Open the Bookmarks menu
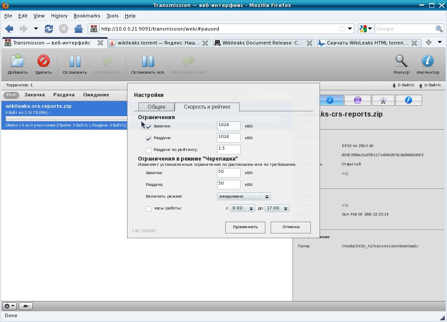 [87, 16]
